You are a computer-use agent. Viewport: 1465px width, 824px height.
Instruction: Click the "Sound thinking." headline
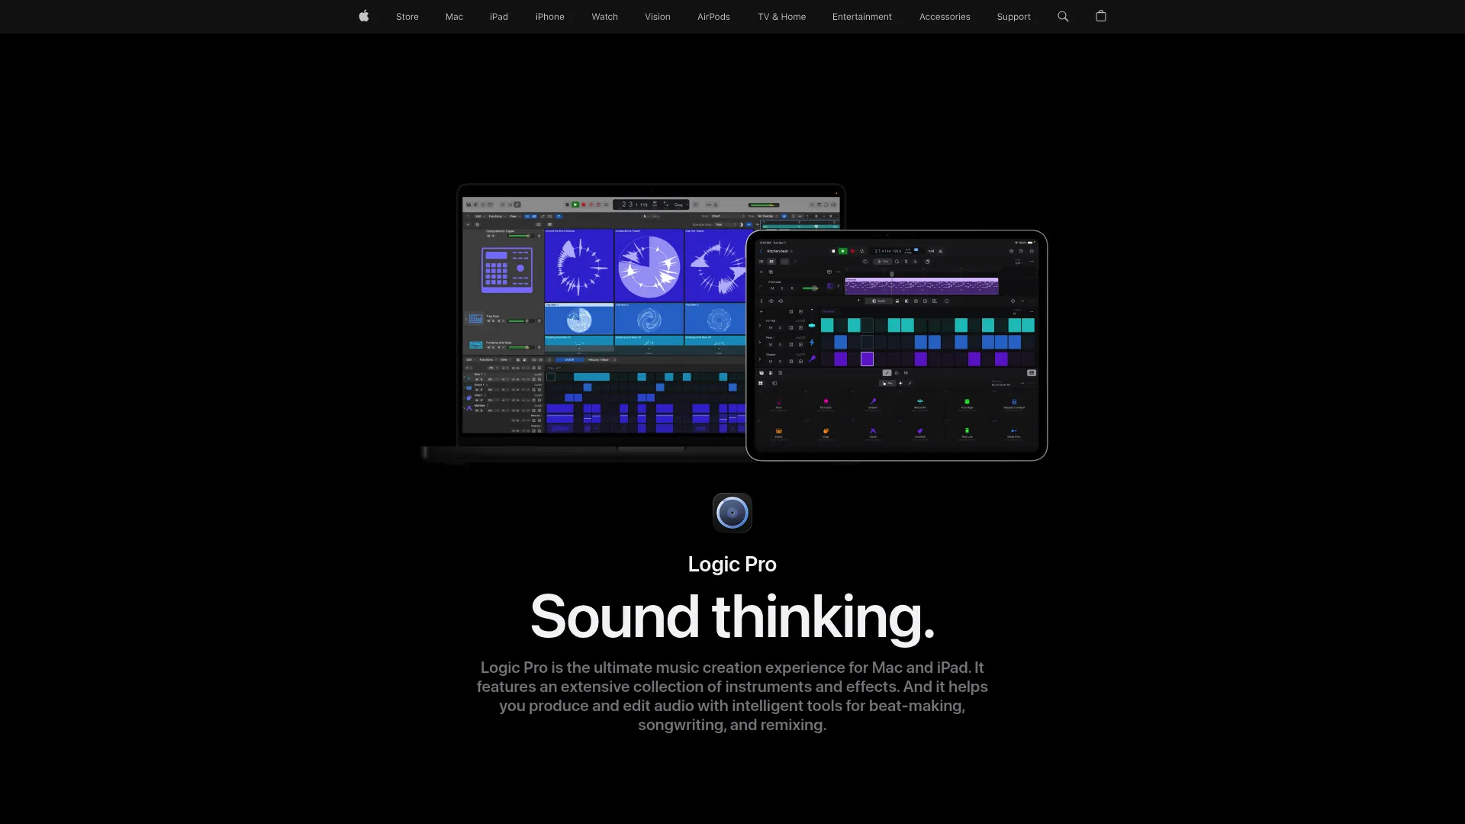point(732,616)
